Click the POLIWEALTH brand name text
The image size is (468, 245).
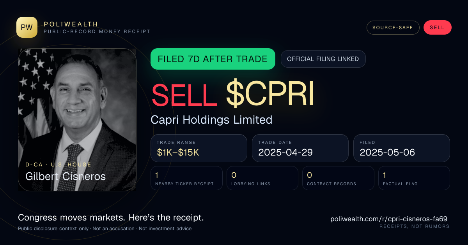tap(71, 24)
